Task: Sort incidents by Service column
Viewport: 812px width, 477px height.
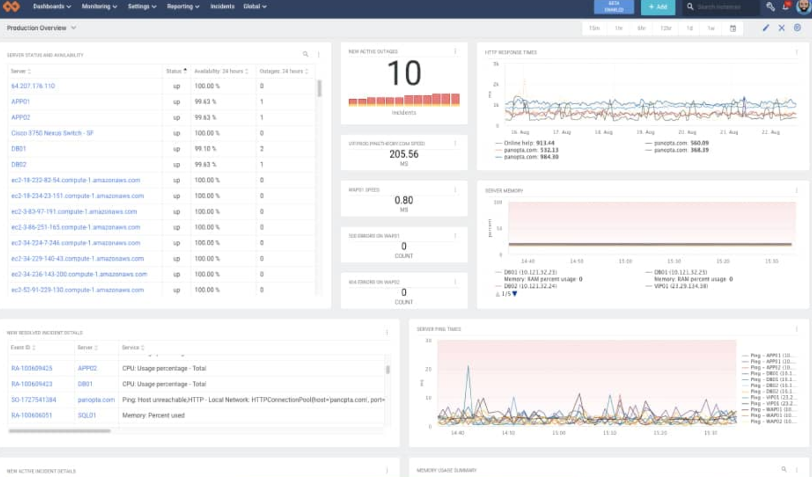Action: click(x=133, y=347)
